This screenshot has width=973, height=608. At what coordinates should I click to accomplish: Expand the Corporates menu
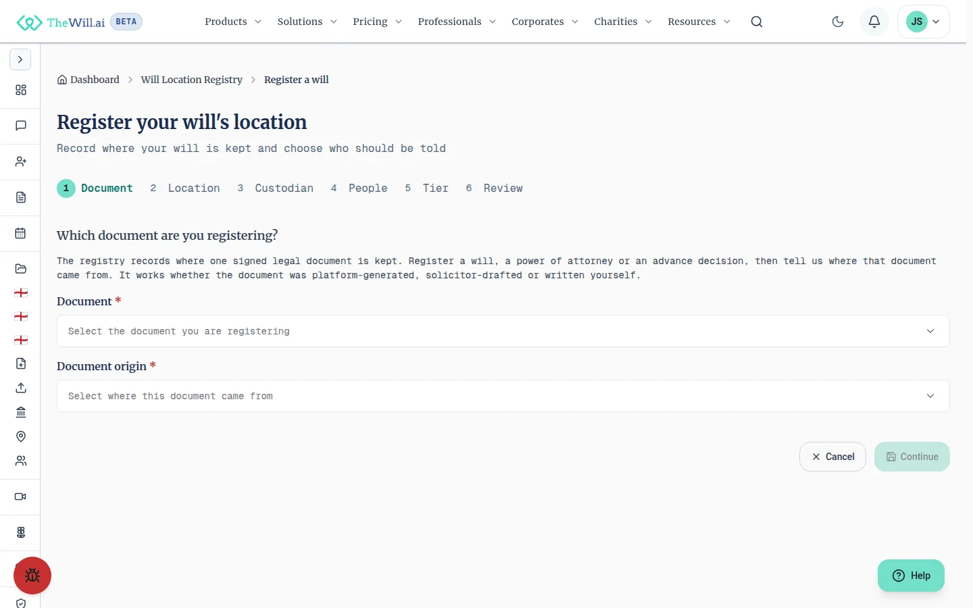pos(545,22)
